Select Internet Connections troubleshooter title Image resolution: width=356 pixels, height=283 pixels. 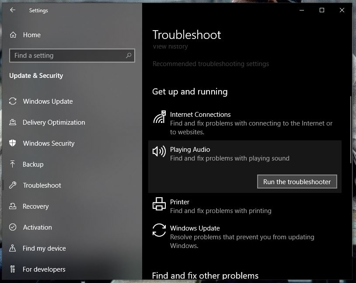tap(200, 115)
